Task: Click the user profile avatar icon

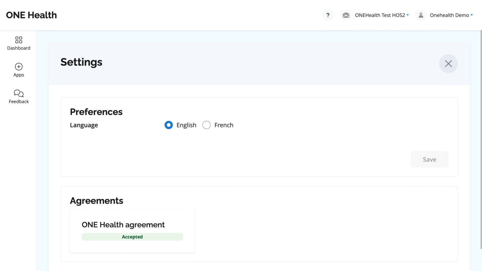Action: pyautogui.click(x=421, y=15)
